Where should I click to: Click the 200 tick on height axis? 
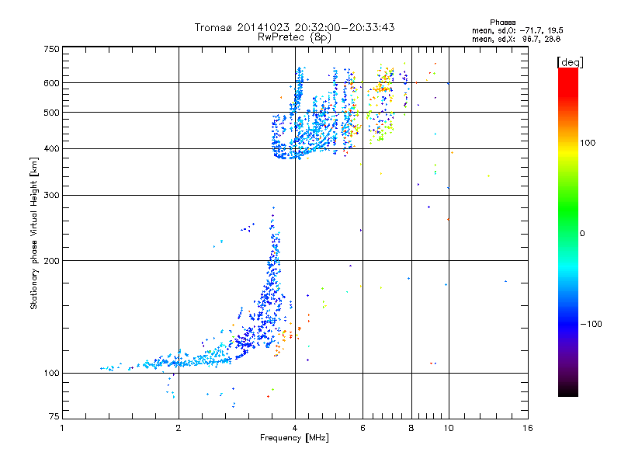[x=51, y=260]
